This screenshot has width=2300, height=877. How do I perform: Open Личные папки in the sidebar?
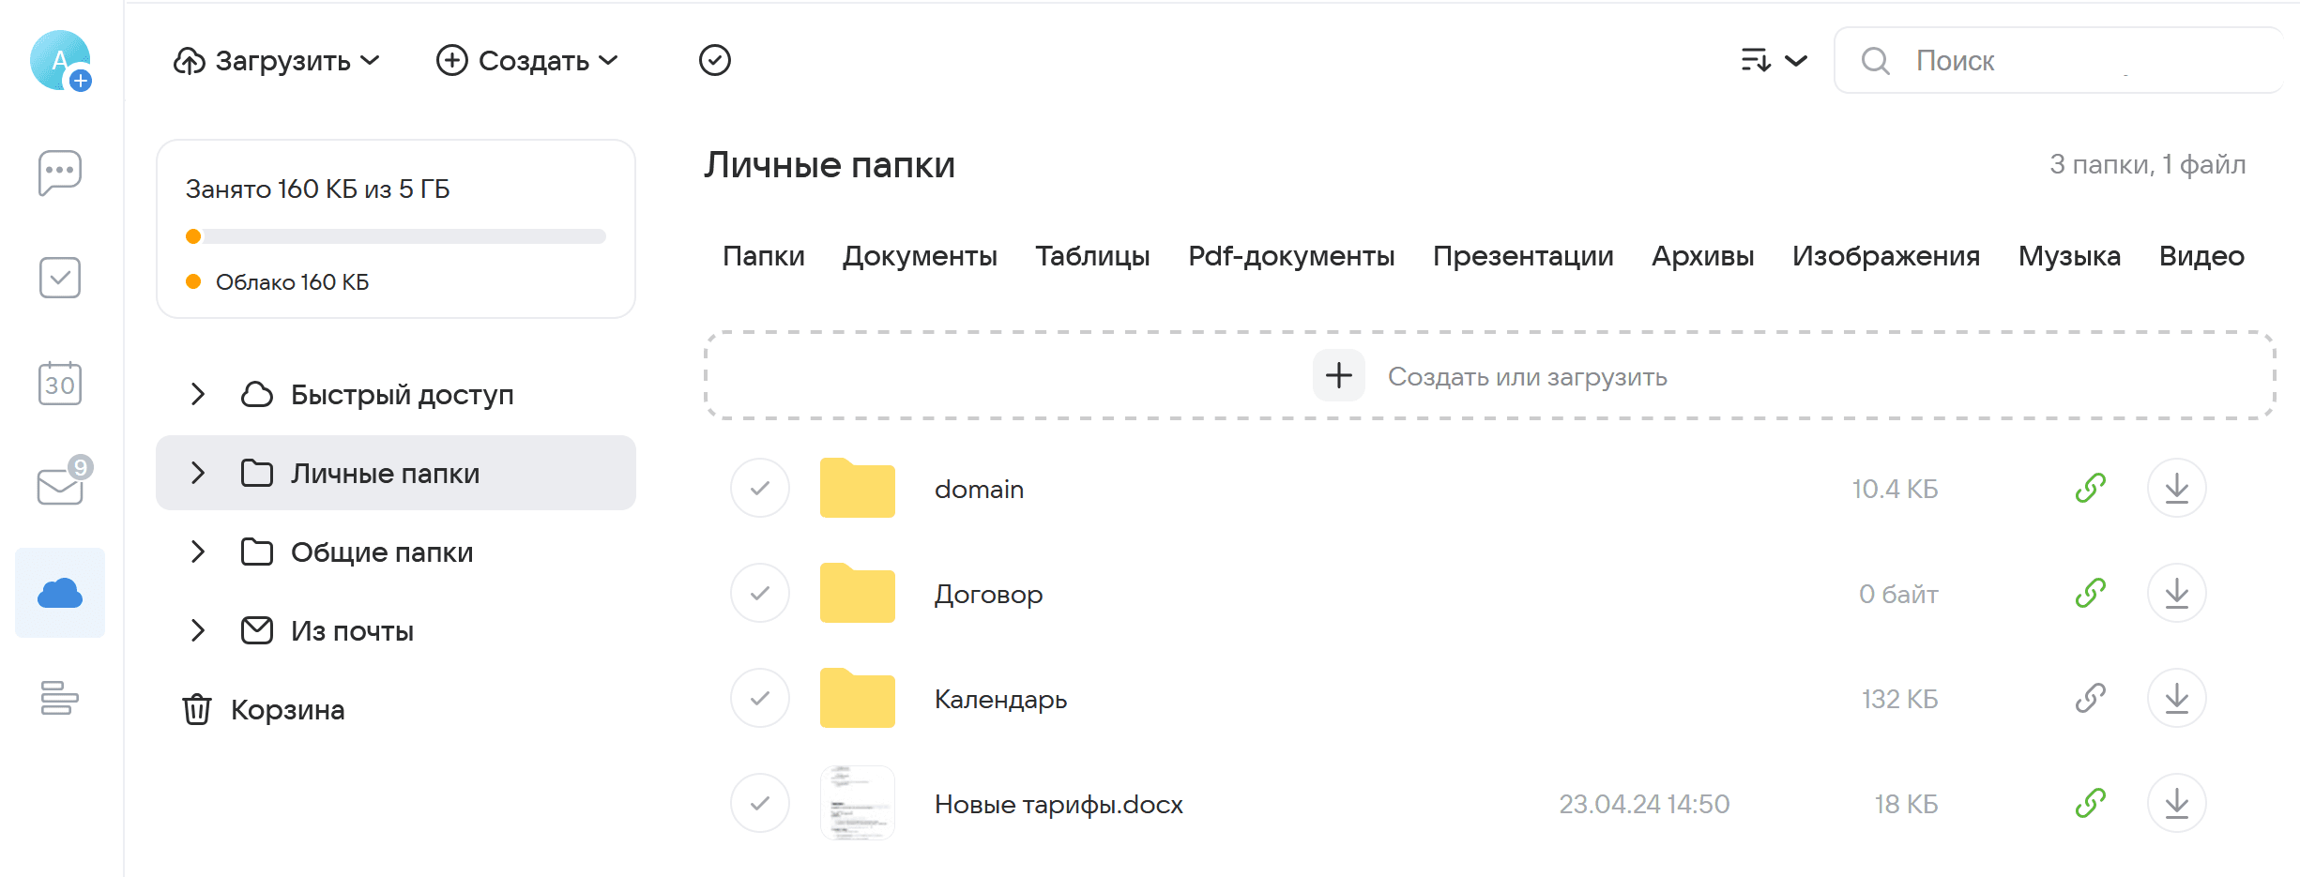[396, 473]
